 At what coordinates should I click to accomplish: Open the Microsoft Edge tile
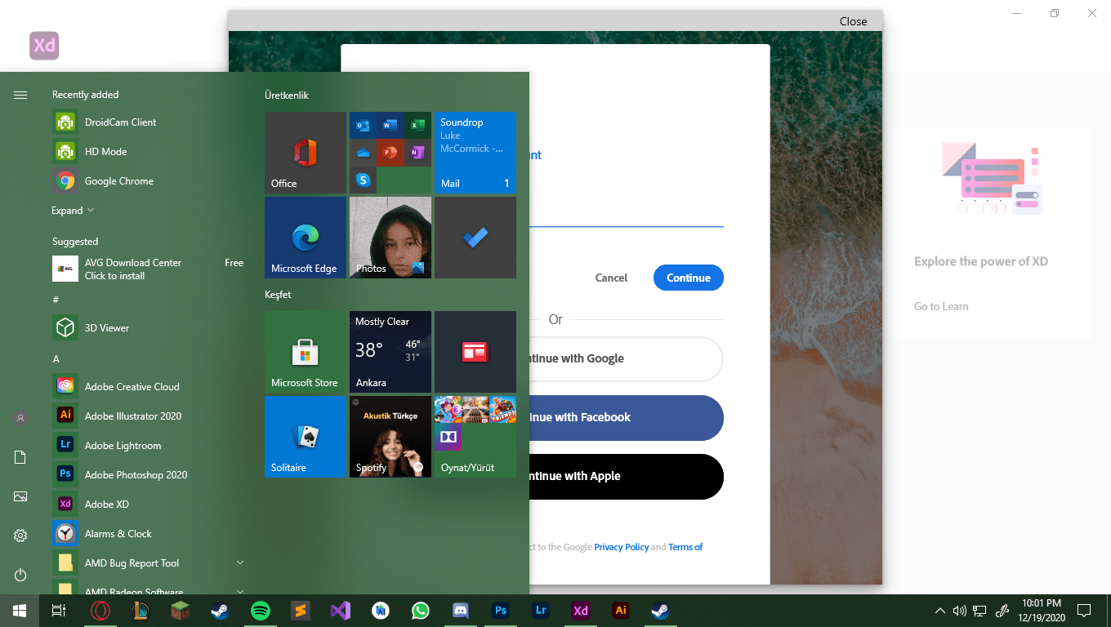pyautogui.click(x=306, y=238)
